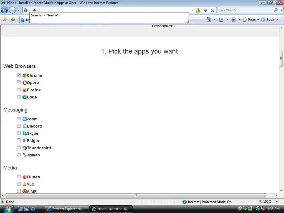The width and height of the screenshot is (284, 213).
Task: Expand the Print options dropdown
Action: pos(239,19)
